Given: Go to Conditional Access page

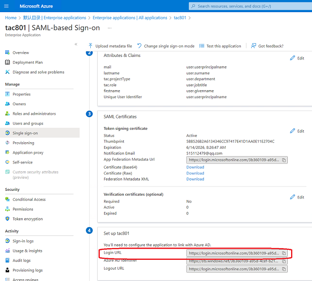Looking at the screenshot, I should pyautogui.click(x=29, y=199).
